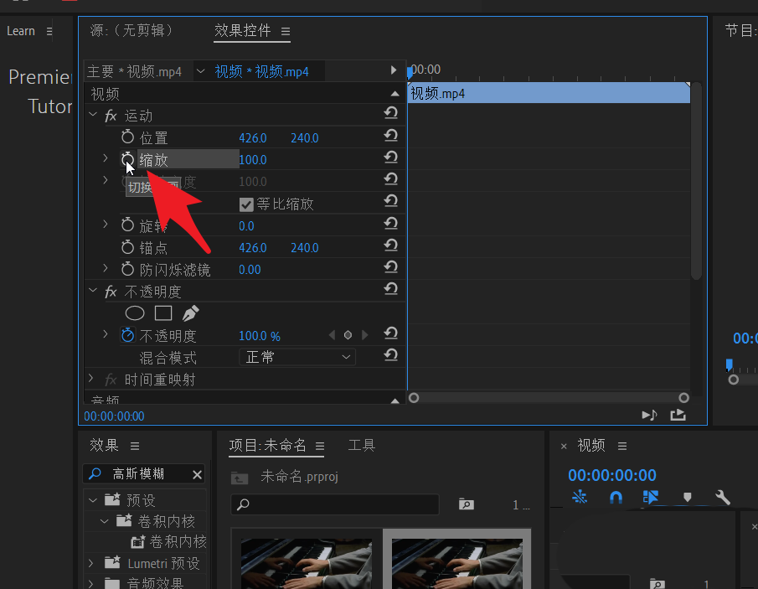The height and width of the screenshot is (589, 758).
Task: Expand the 时间重映射 effect
Action: (x=91, y=378)
